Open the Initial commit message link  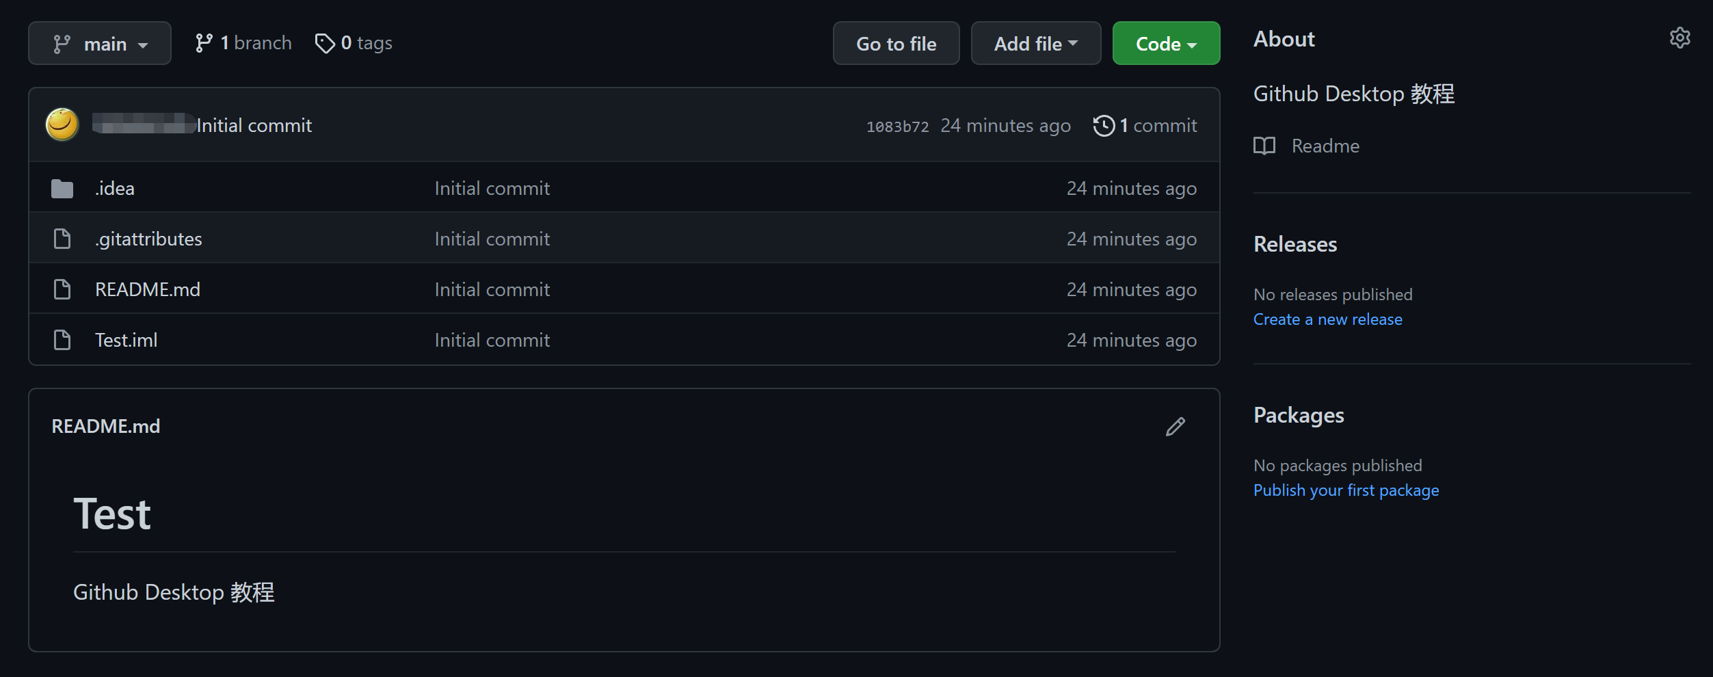[254, 126]
